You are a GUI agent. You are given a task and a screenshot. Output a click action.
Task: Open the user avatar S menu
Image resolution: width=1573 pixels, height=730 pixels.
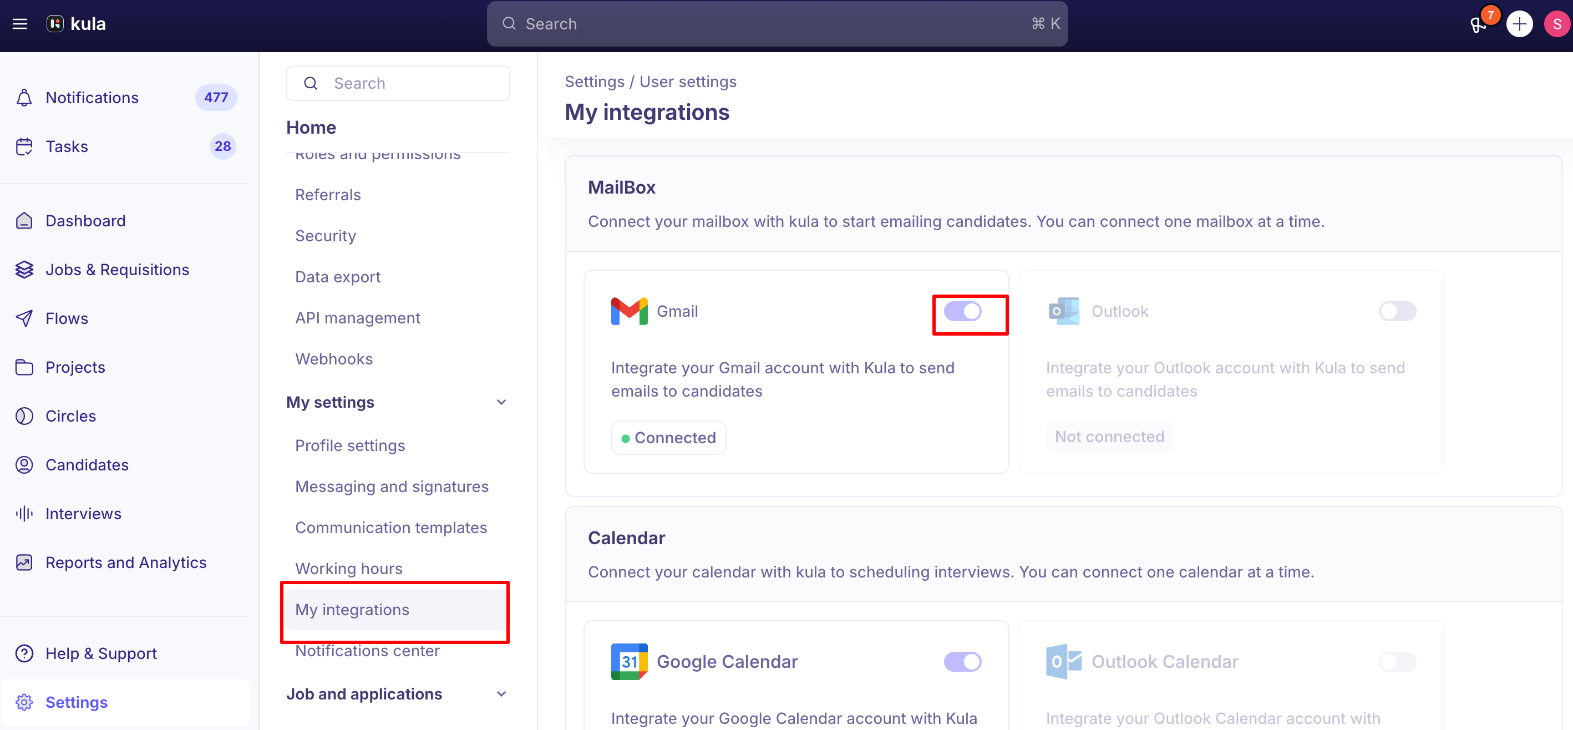tap(1556, 24)
